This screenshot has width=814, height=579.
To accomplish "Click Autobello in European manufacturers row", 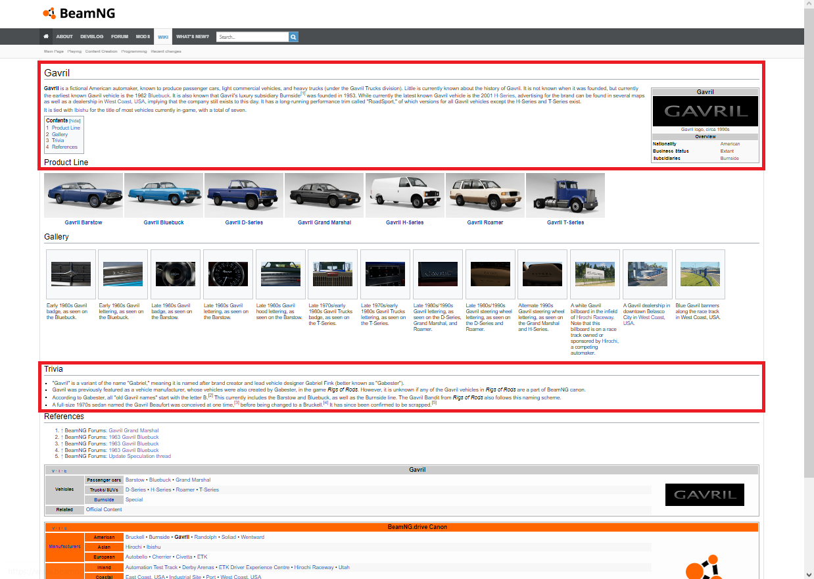I will click(137, 557).
